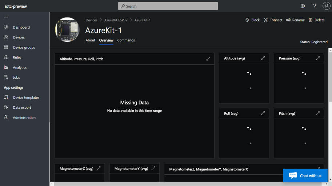Expand the Roll (avg) tile

[x=263, y=113]
